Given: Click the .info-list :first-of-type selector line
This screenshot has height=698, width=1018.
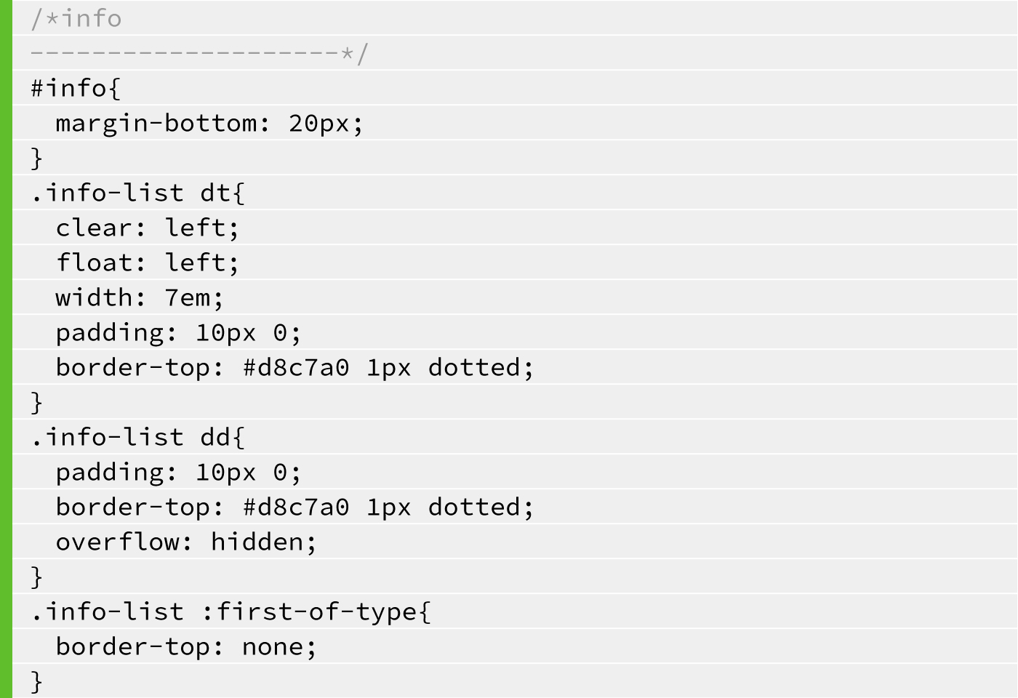Looking at the screenshot, I should [x=231, y=611].
